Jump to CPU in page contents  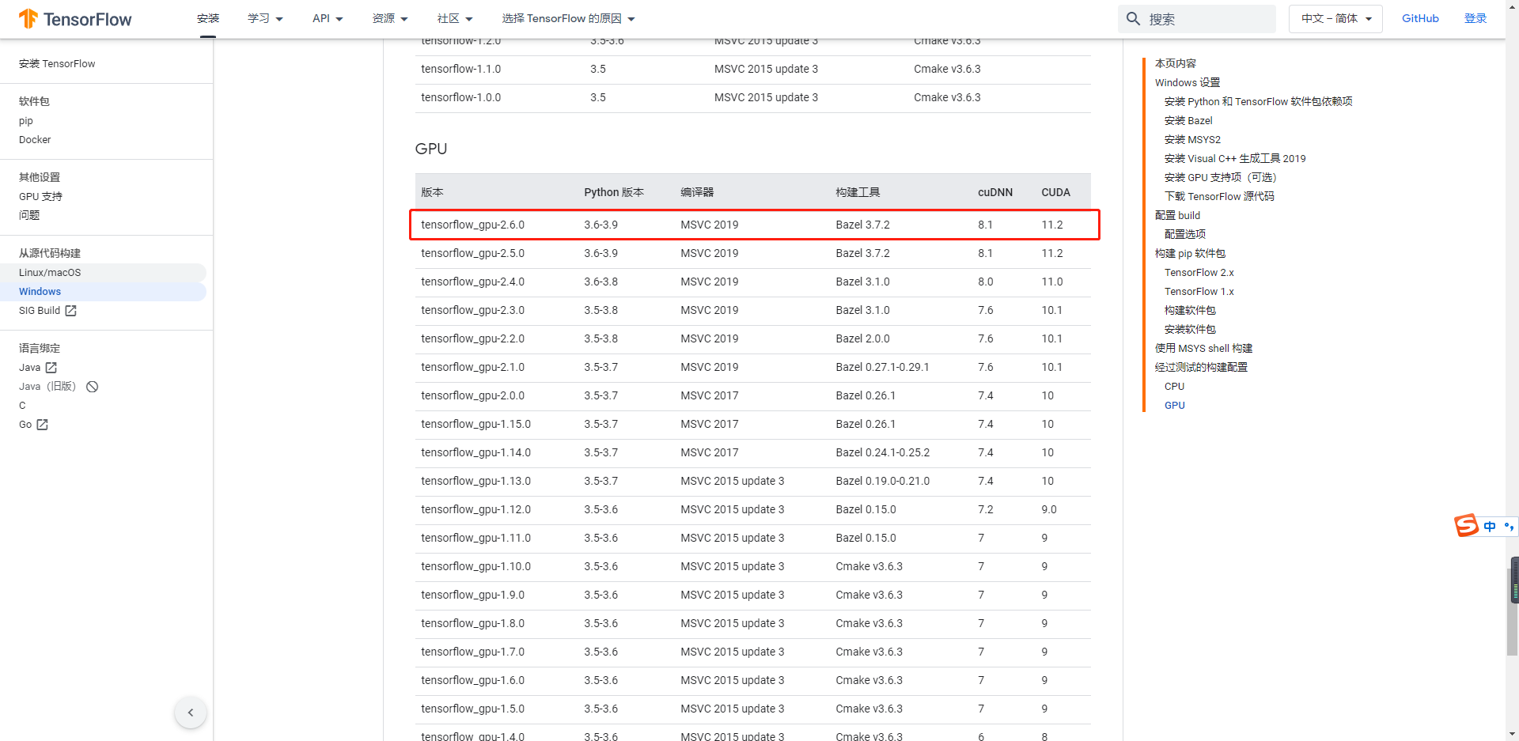tap(1174, 387)
